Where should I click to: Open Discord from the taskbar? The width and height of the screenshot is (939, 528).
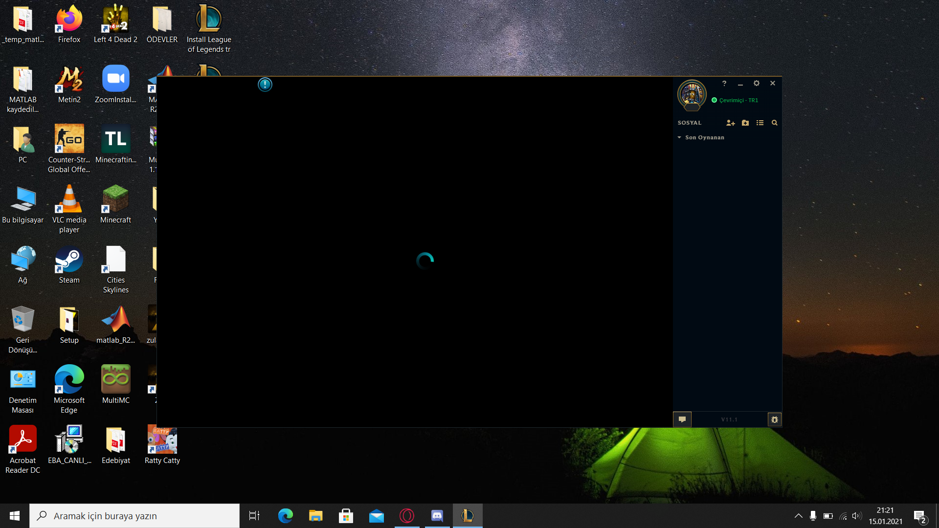coord(437,516)
